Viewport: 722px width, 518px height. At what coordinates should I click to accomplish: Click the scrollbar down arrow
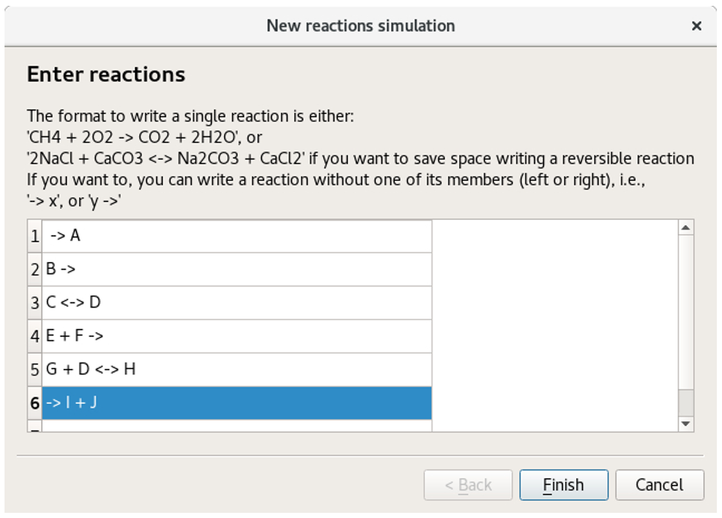click(x=685, y=424)
